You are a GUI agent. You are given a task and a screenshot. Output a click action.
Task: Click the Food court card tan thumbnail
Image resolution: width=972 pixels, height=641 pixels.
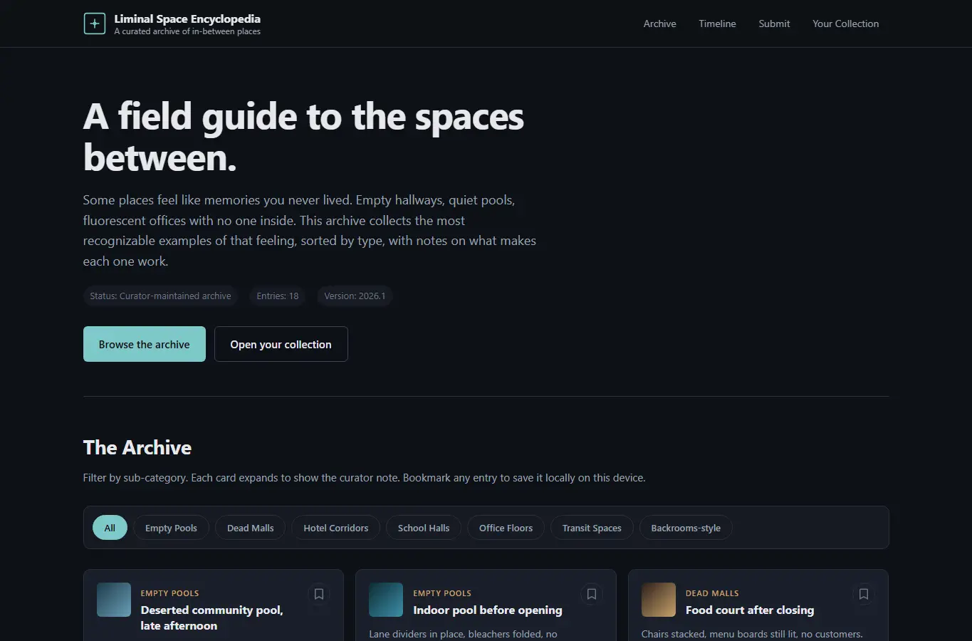[659, 600]
